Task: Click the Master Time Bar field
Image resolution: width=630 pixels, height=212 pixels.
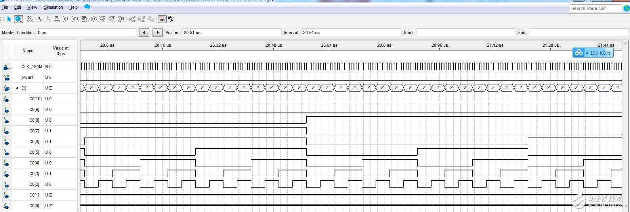Action: pos(86,32)
